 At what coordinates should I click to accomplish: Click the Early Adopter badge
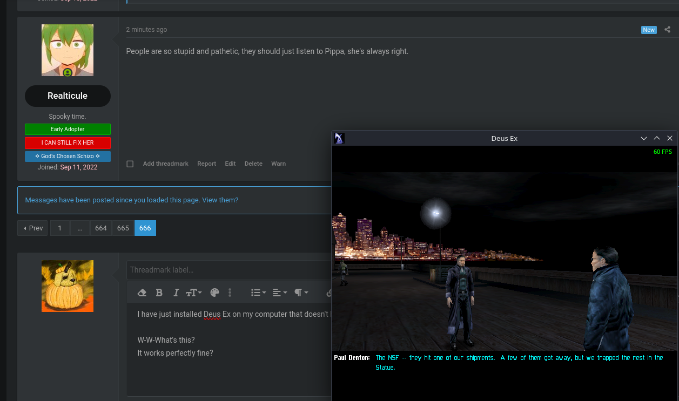[x=68, y=130]
